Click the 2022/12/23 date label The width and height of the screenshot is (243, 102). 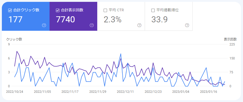(153, 92)
